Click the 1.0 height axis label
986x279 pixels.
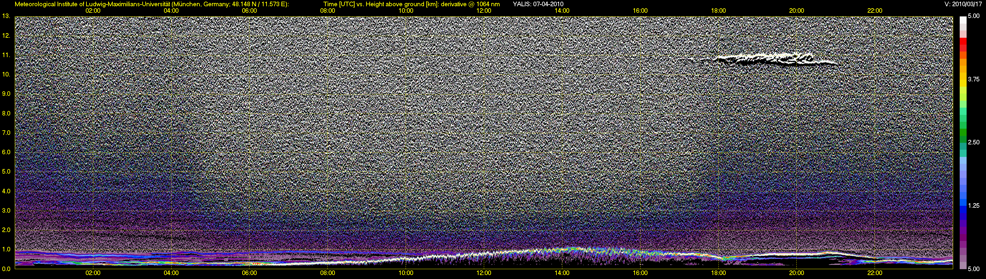[6, 249]
